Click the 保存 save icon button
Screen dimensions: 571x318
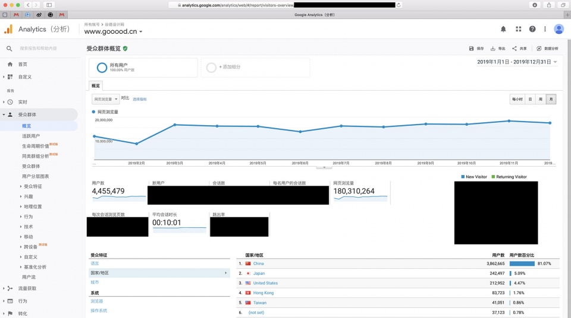click(476, 48)
